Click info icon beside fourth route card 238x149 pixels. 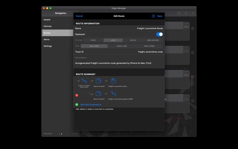(192, 101)
